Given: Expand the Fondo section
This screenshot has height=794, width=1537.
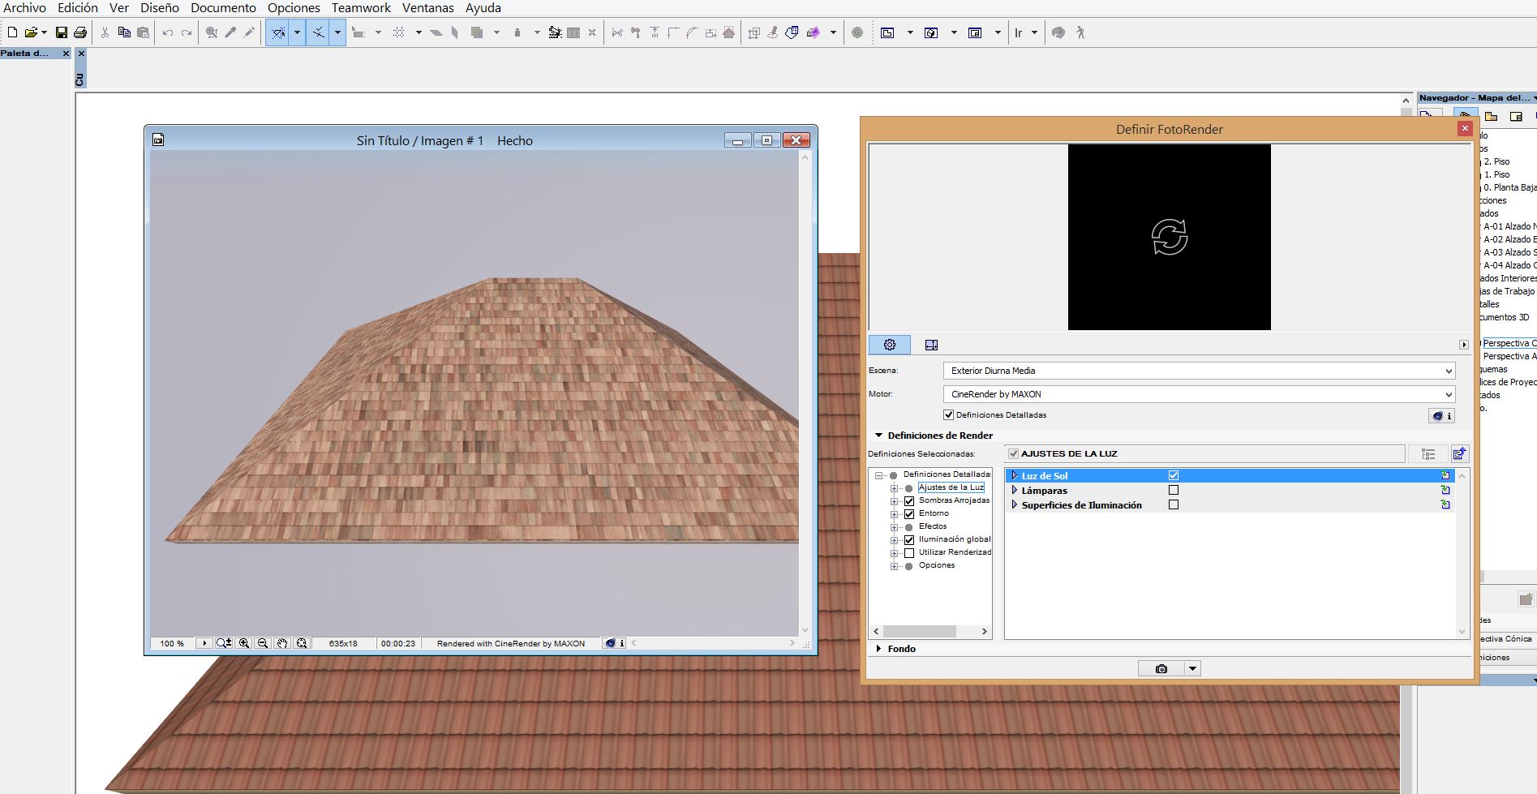Looking at the screenshot, I should point(878,649).
